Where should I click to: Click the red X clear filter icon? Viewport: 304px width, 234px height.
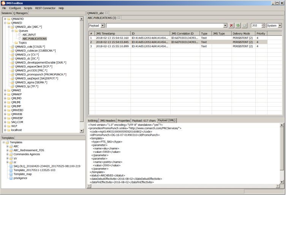pos(232,25)
